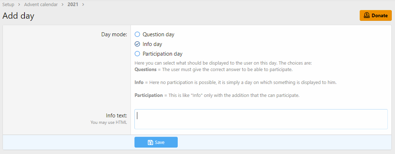Click the "Info day" label text
Image resolution: width=395 pixels, height=154 pixels.
pos(152,44)
